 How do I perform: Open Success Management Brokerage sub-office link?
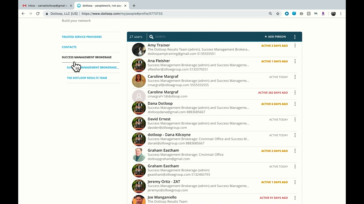(93, 67)
